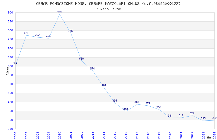
Task: Click the 2020 x-axis year label
Action: pyautogui.click(x=170, y=135)
